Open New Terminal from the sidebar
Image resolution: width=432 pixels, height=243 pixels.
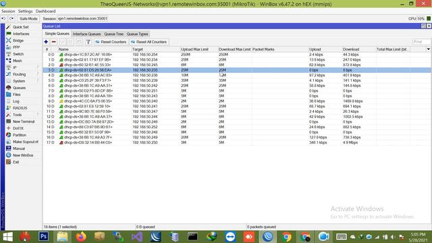24,122
